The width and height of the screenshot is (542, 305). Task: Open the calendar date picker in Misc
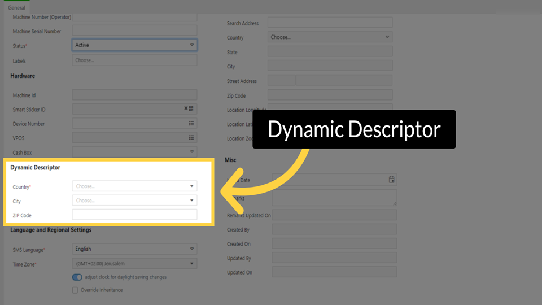pos(392,180)
